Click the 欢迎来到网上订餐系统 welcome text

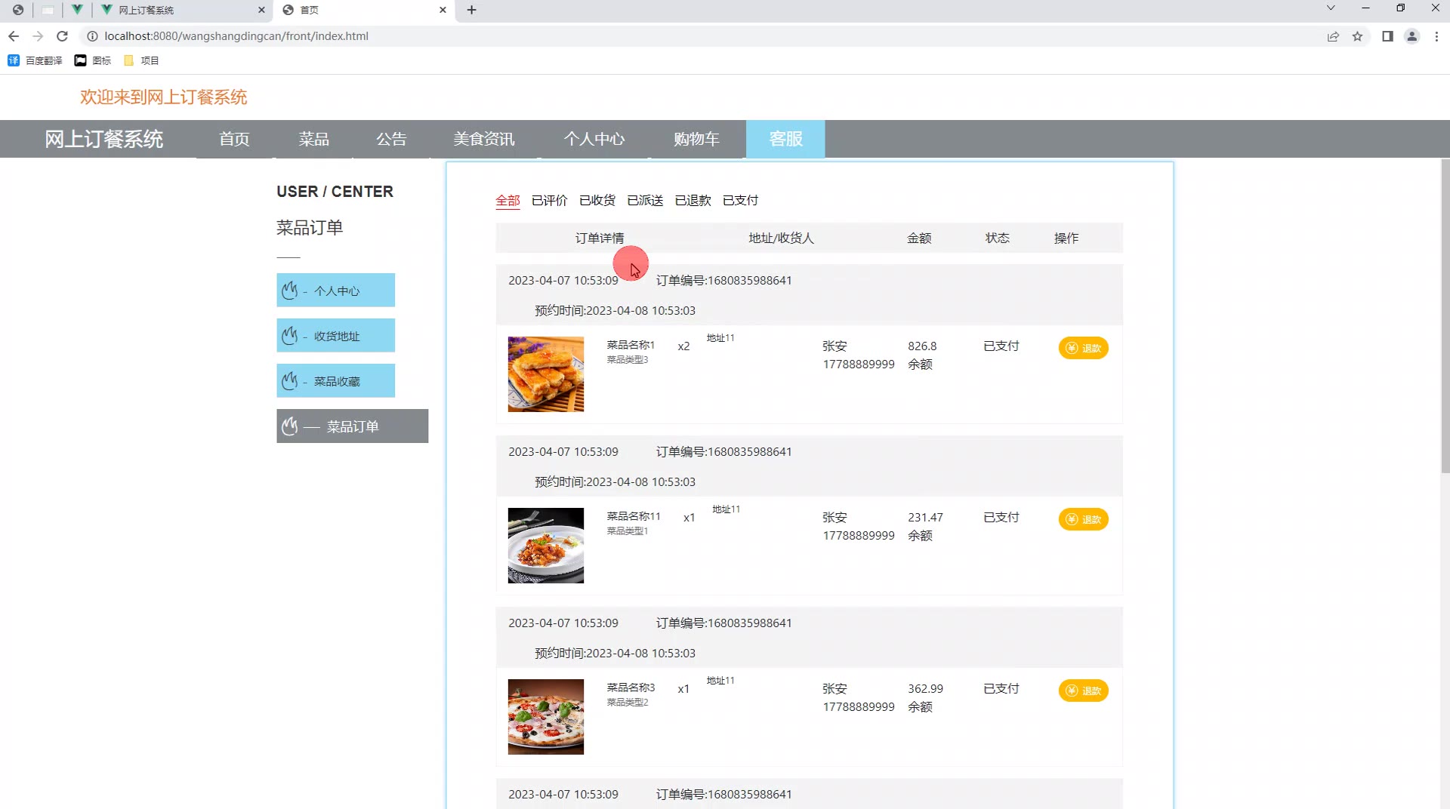pos(164,97)
